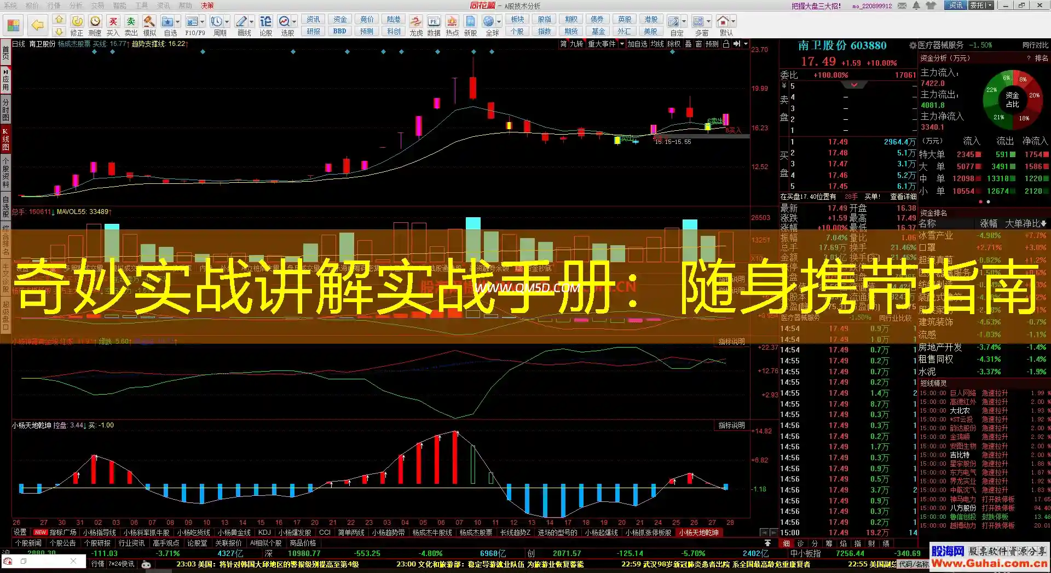The height and width of the screenshot is (573, 1051).
Task: Click the 科创 board button
Action: coord(394,31)
